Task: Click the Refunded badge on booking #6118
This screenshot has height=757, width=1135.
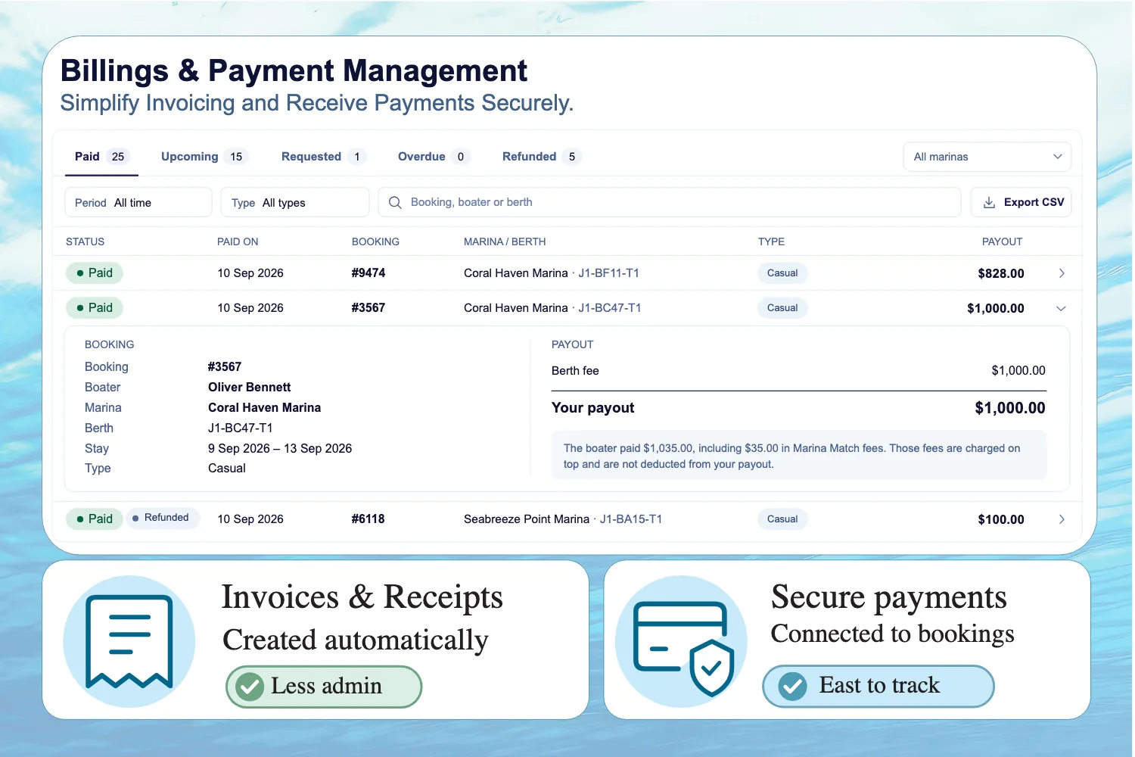Action: tap(162, 519)
